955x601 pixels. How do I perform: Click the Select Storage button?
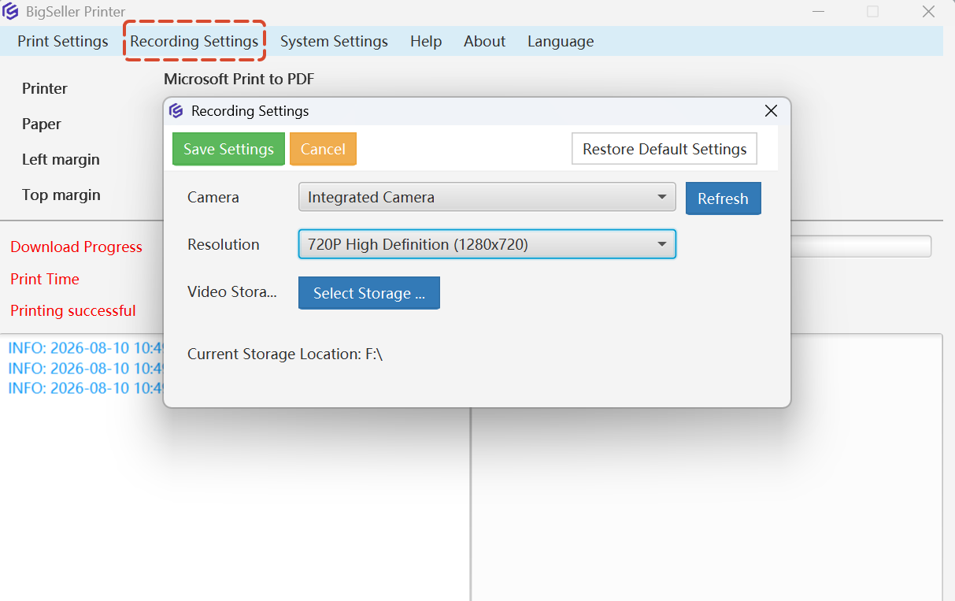tap(368, 293)
